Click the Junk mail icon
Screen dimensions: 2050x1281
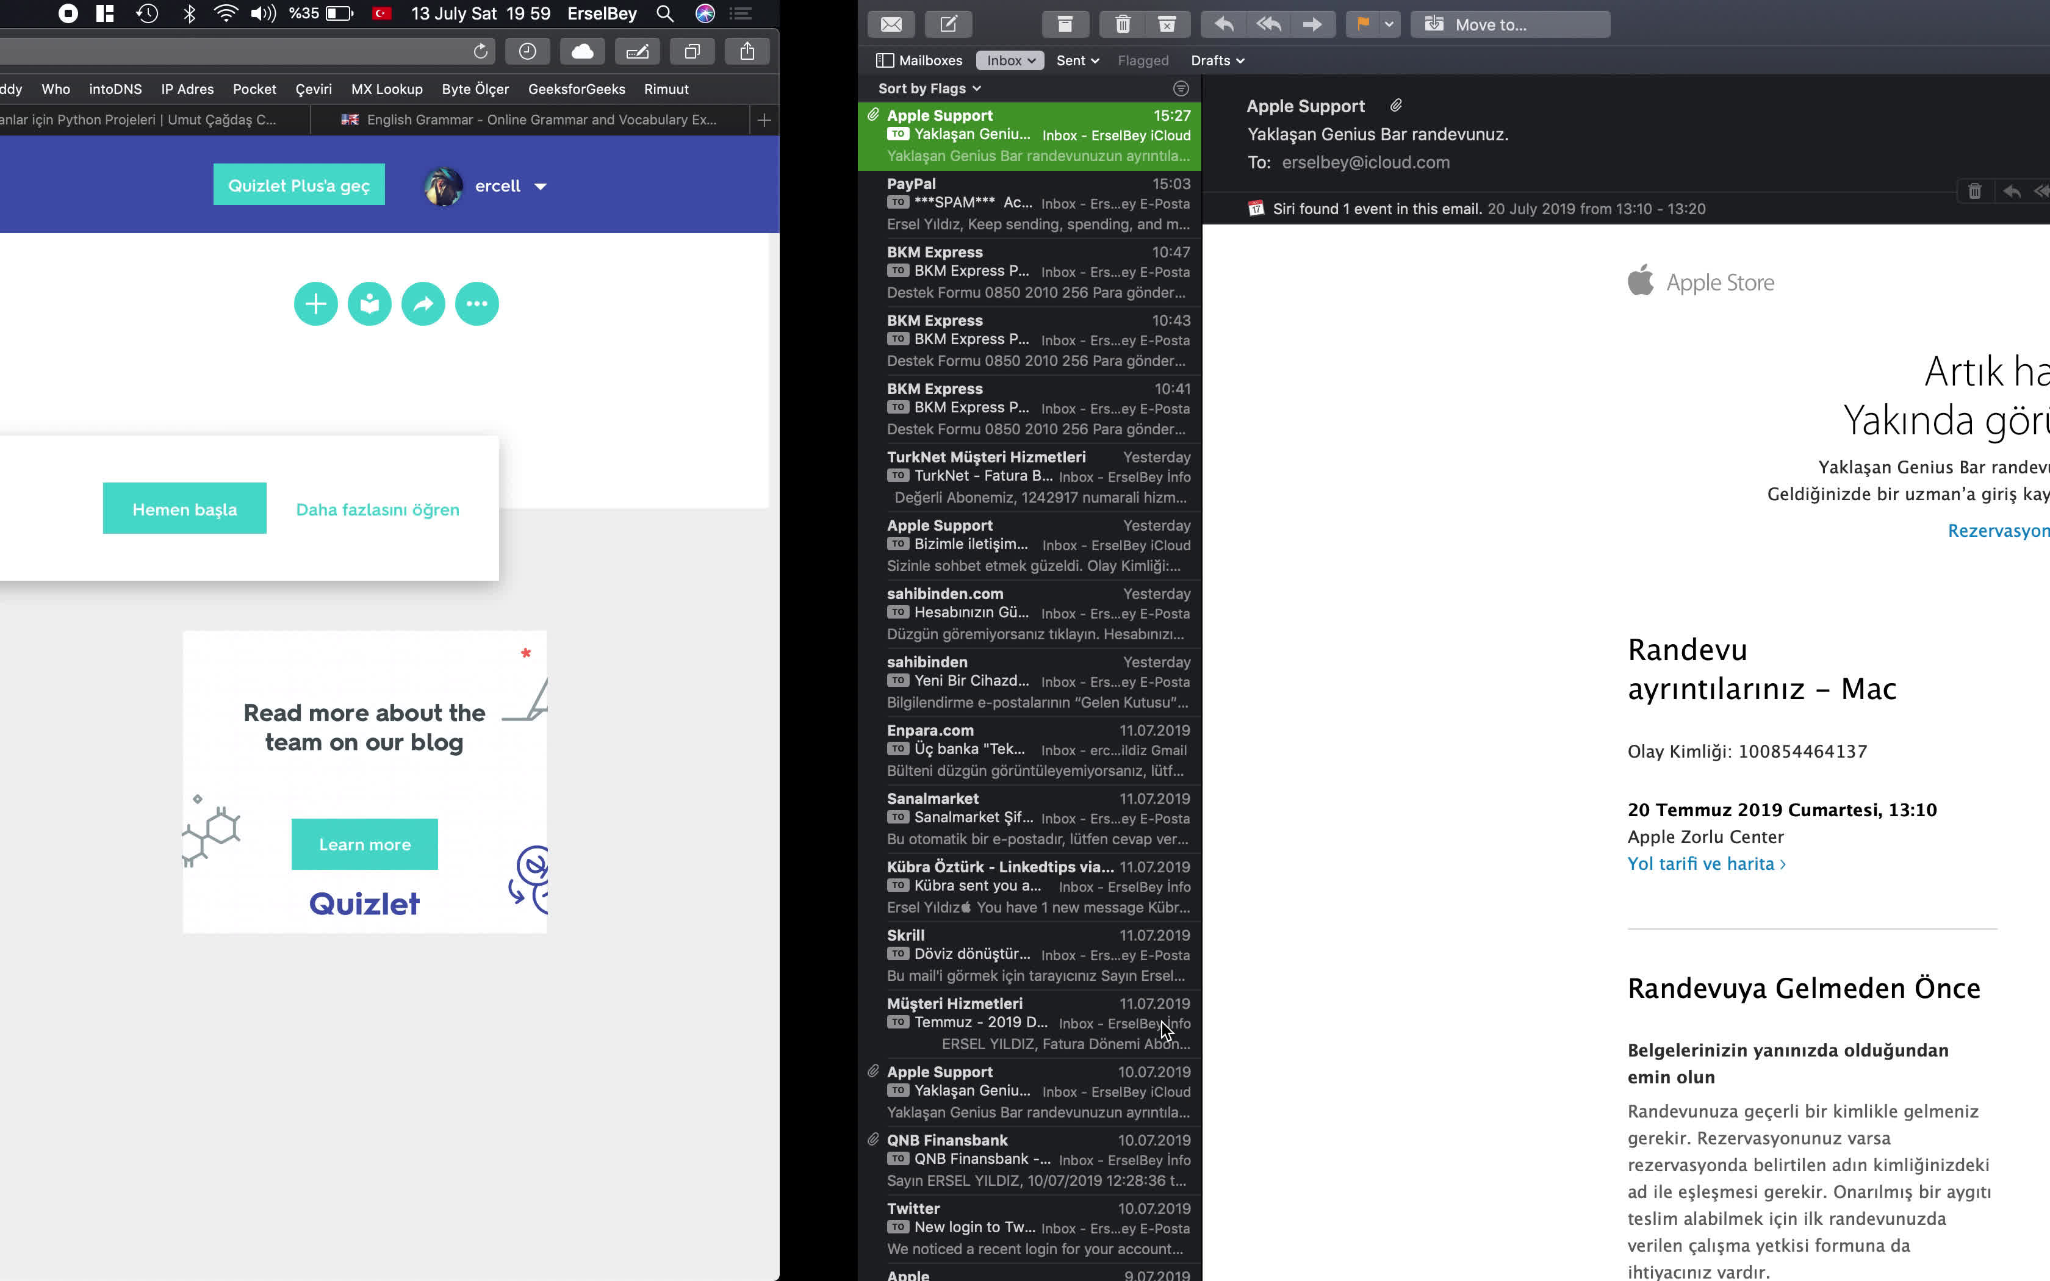[1167, 24]
